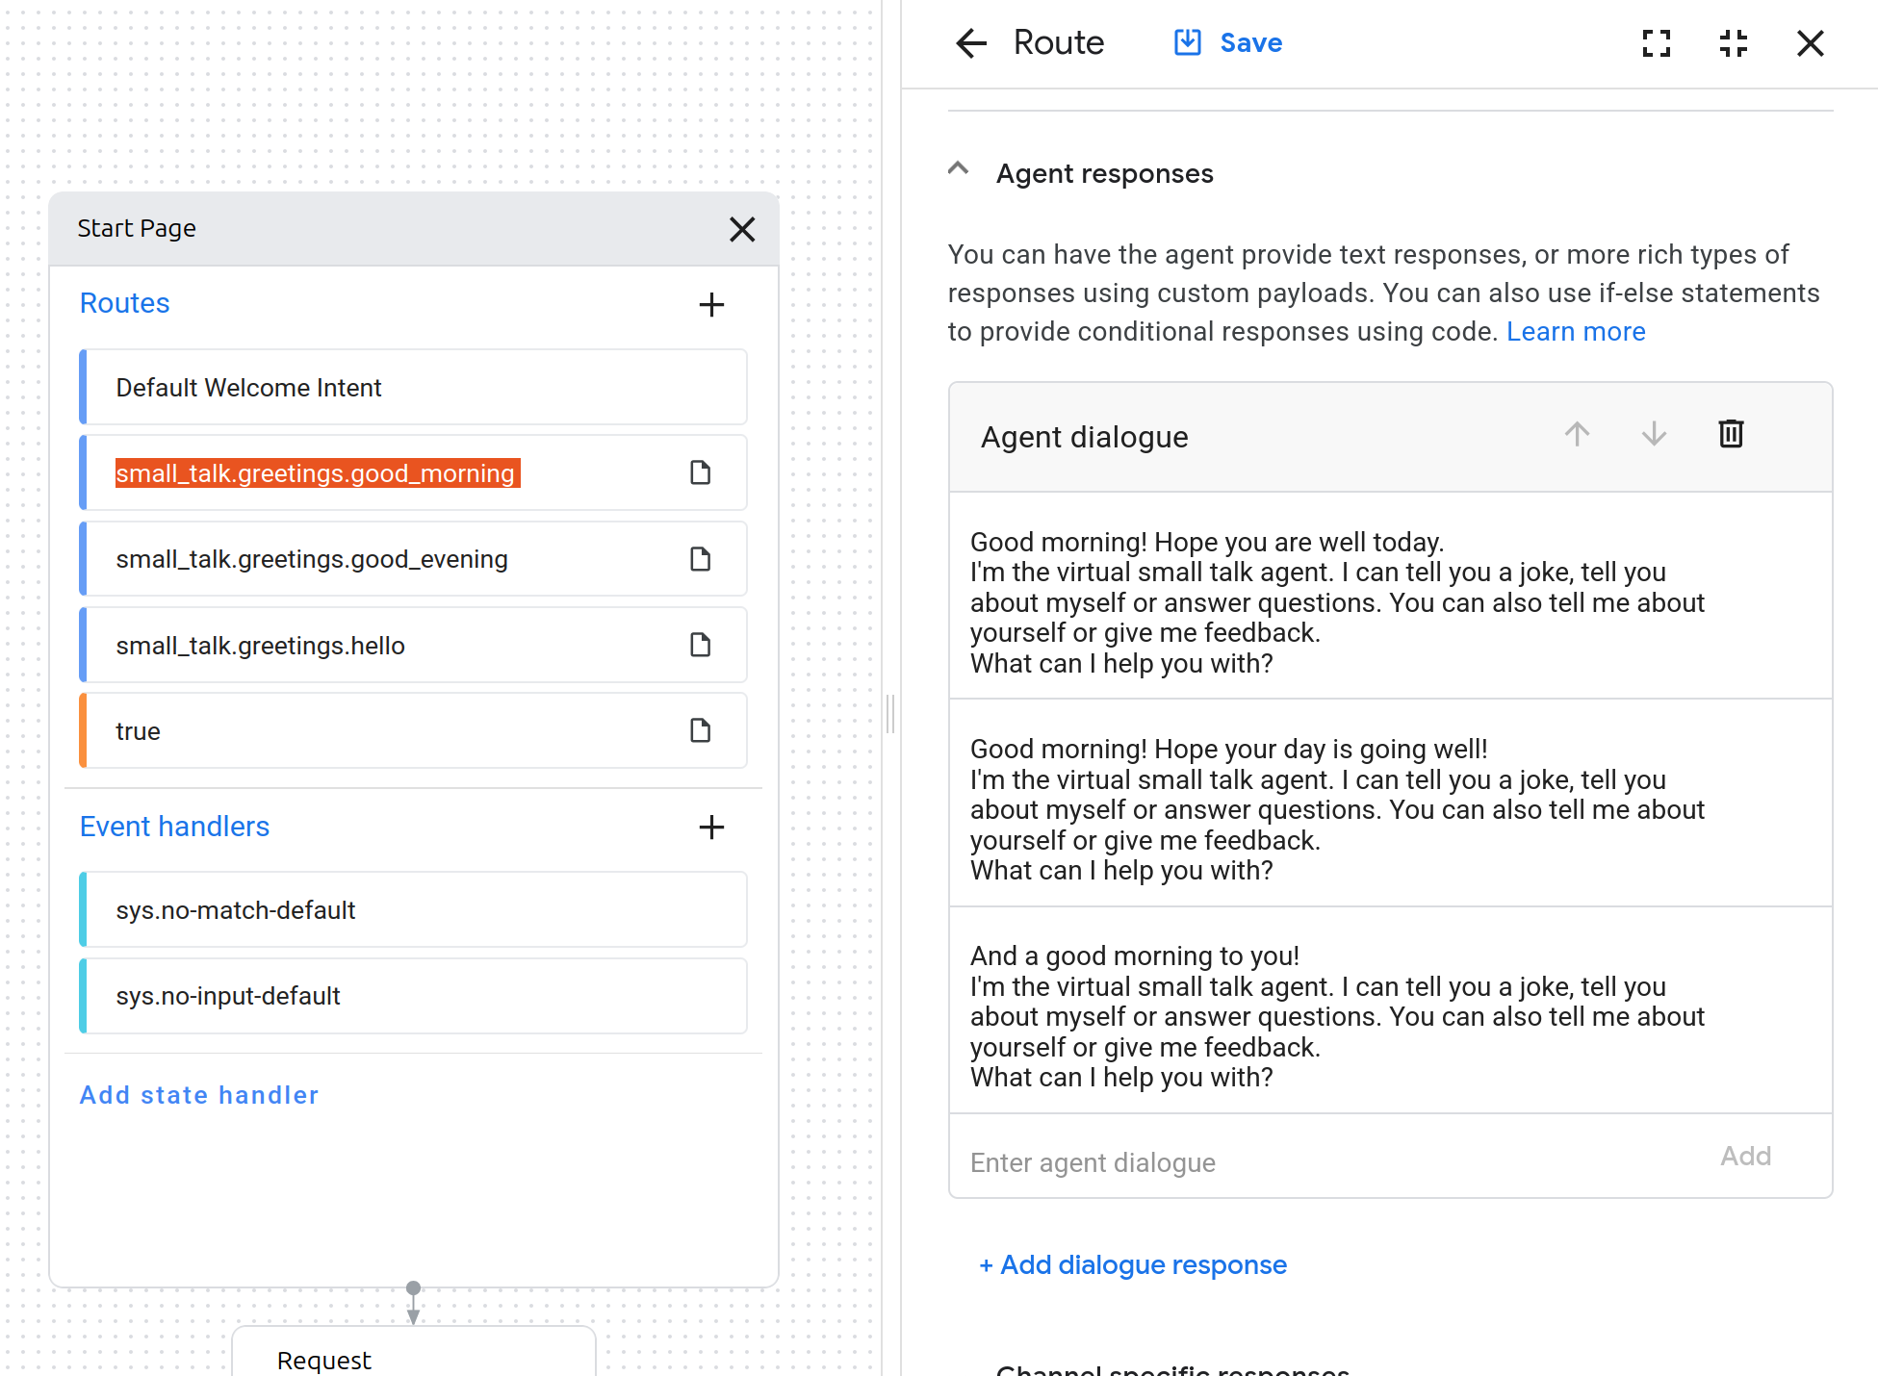
Task: Click page icon on the true route
Action: (x=701, y=731)
